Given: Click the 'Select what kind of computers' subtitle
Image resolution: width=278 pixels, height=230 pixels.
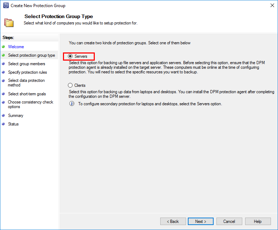Looking at the screenshot, I should 81,23.
